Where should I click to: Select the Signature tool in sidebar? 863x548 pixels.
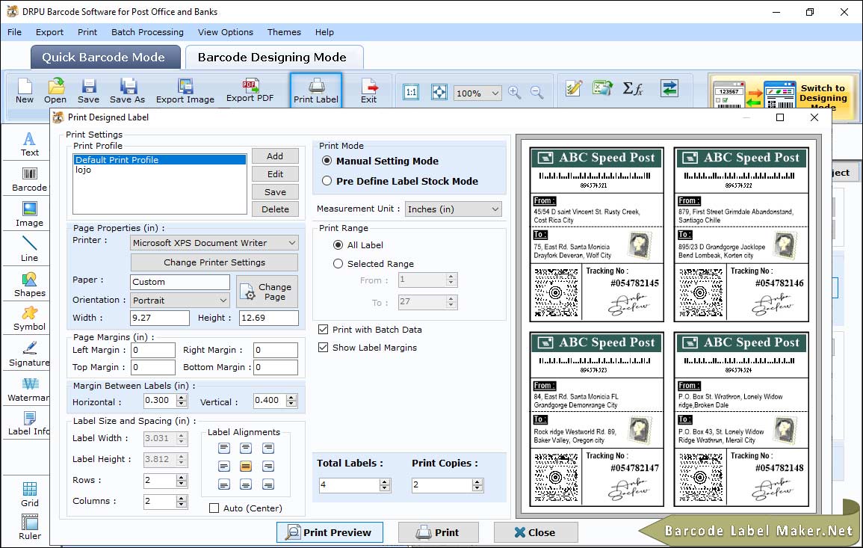tap(30, 354)
